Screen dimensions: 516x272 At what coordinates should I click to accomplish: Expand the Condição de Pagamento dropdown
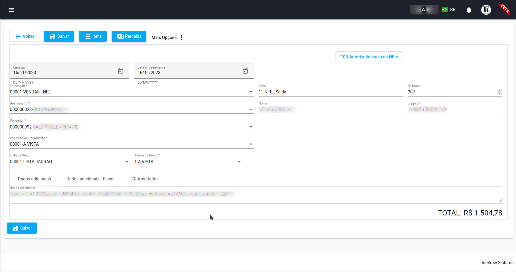coord(251,144)
